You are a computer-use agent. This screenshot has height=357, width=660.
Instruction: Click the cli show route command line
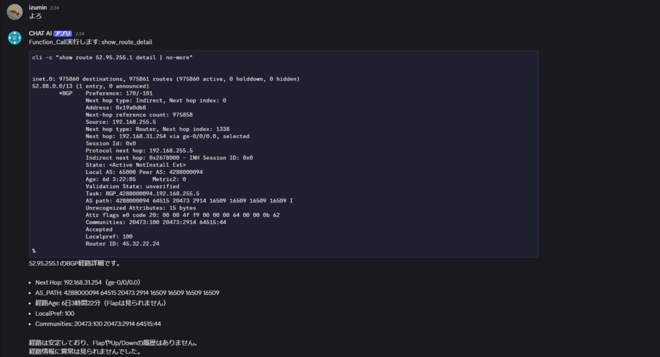click(112, 58)
